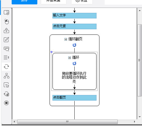Image resolution: width=142 pixels, height=126 pixels.
Task: Select the 点击元素 workflow step
Action: [74, 26]
